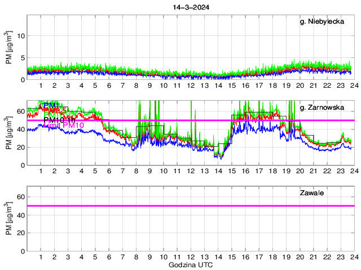Screen dimensions: 361x270
Task: Click hour 14 tick under Zarnowska panel
Action: coord(218,171)
